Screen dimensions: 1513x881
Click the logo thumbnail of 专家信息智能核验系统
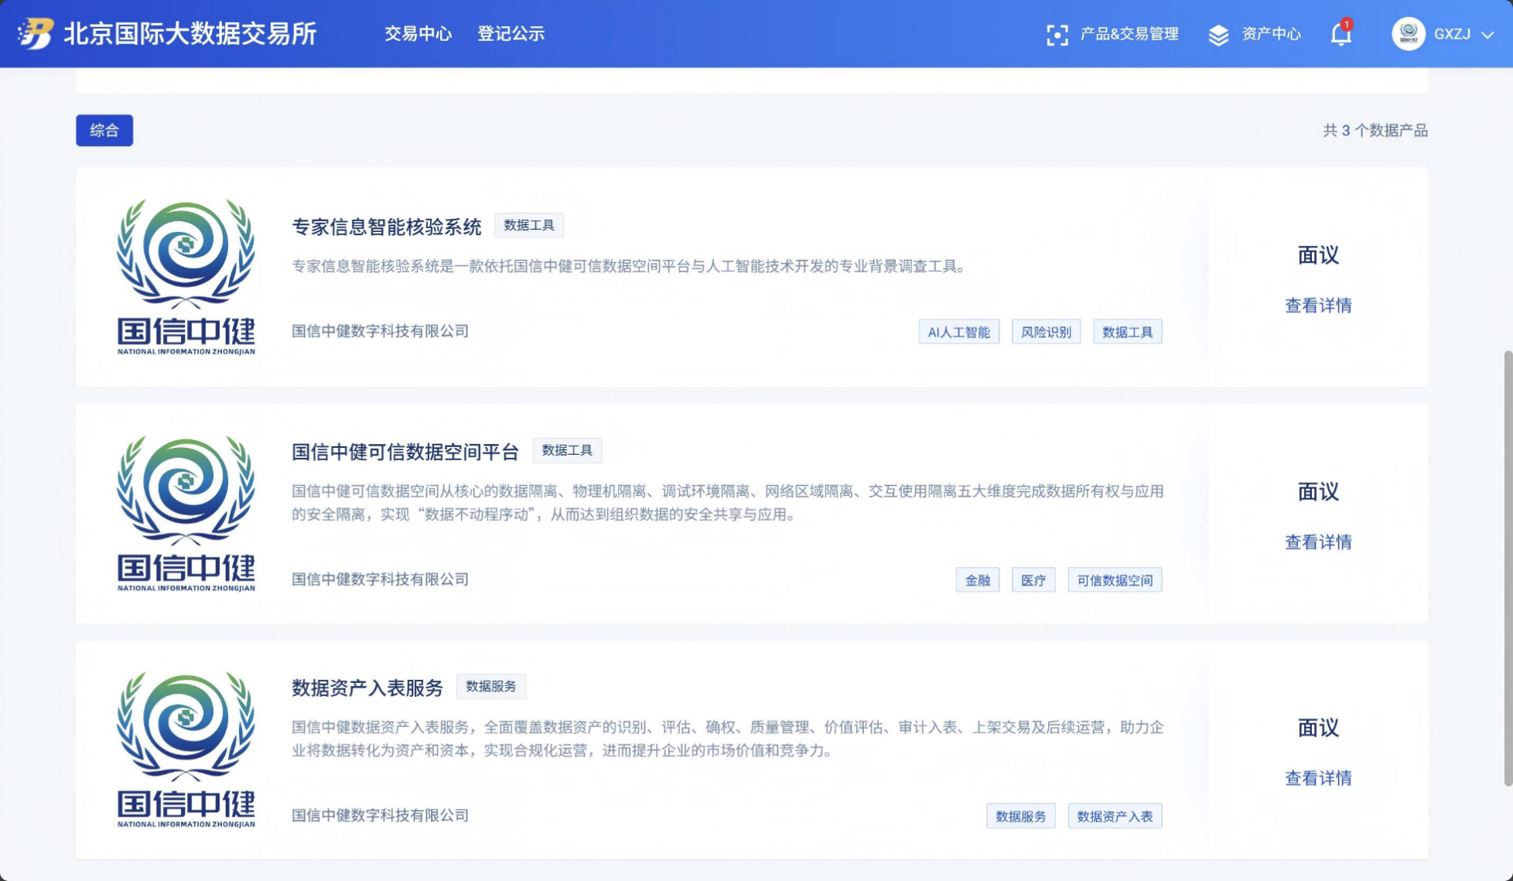pos(186,277)
